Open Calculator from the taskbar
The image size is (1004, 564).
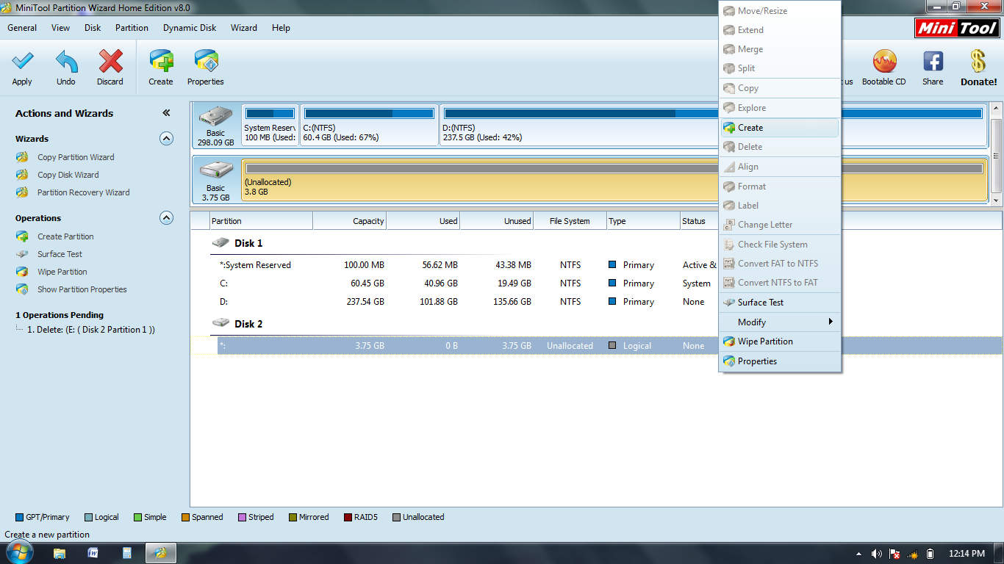coord(127,553)
